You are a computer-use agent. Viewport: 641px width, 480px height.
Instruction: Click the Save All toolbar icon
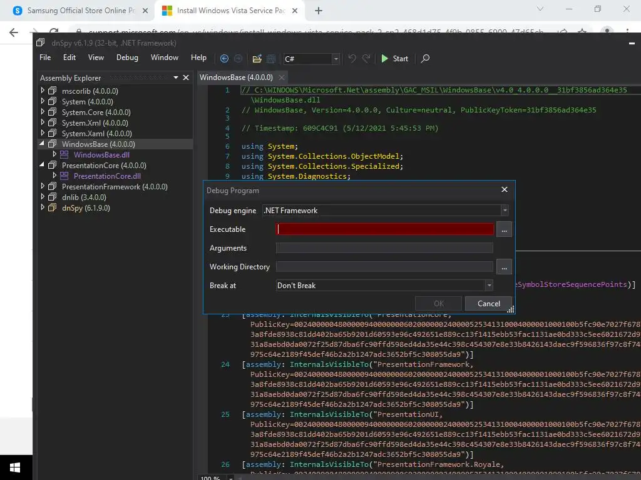coord(270,58)
